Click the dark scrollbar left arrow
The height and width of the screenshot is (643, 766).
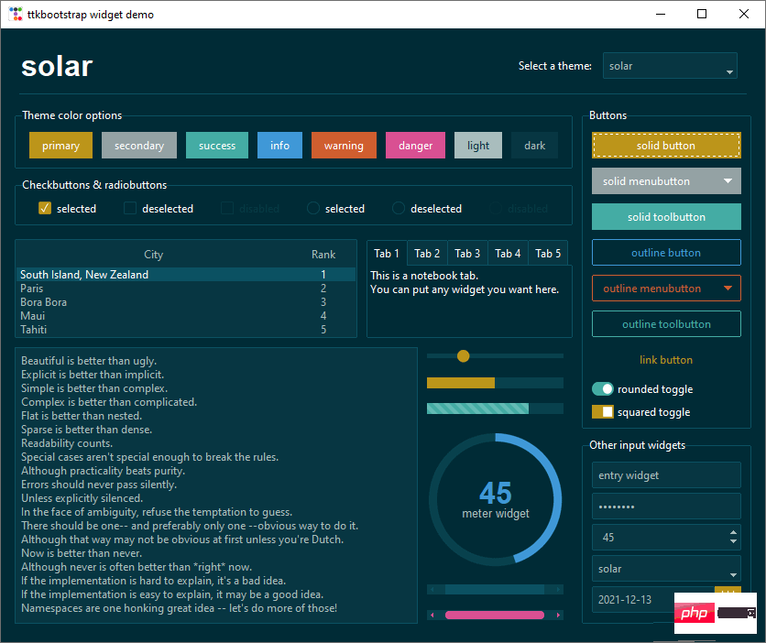pyautogui.click(x=432, y=589)
